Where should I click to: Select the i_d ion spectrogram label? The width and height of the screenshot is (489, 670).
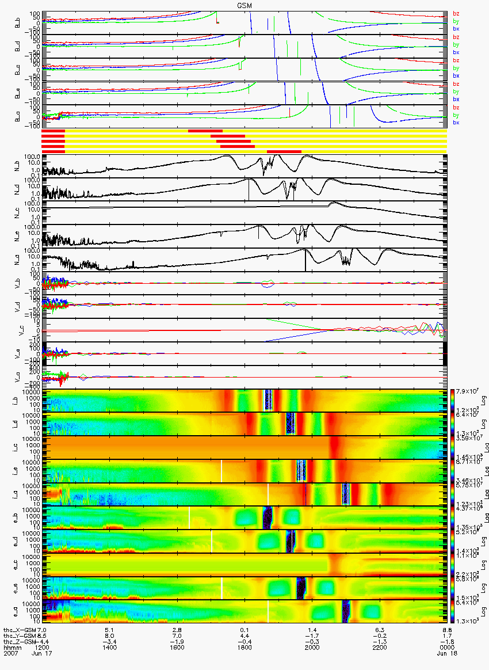coord(16,424)
